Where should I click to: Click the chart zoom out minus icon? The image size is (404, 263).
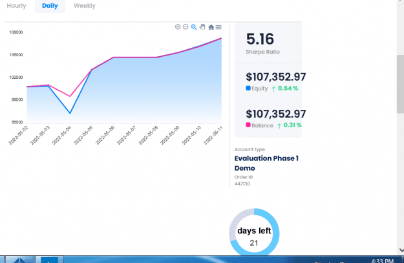[186, 26]
